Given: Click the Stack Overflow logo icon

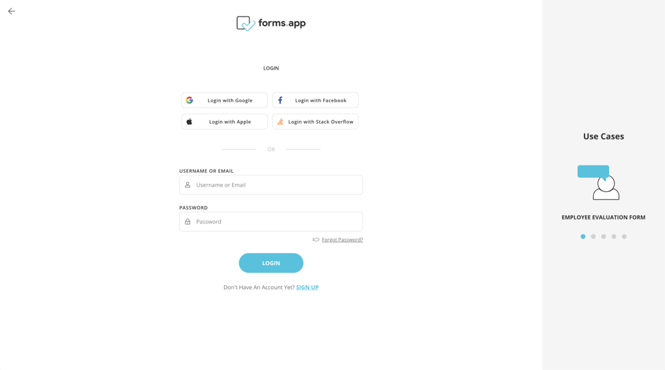Looking at the screenshot, I should pyautogui.click(x=280, y=122).
